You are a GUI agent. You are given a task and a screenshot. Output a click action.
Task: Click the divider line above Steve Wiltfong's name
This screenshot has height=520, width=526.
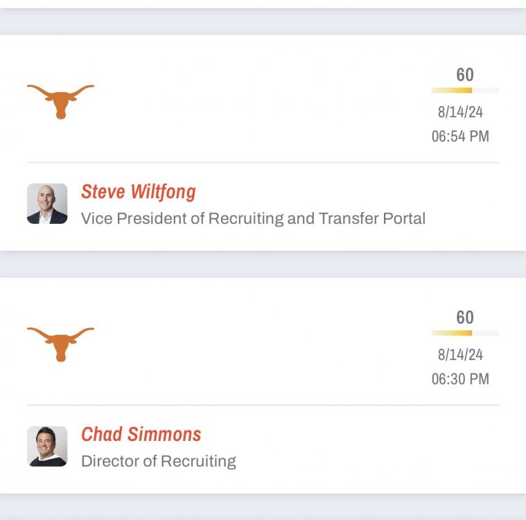[263, 162]
